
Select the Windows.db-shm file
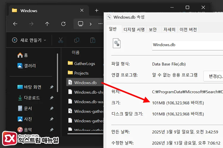point(86,92)
